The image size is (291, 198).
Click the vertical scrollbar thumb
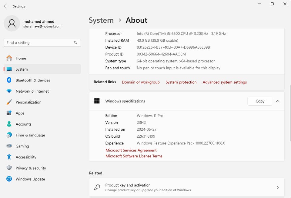(290, 113)
